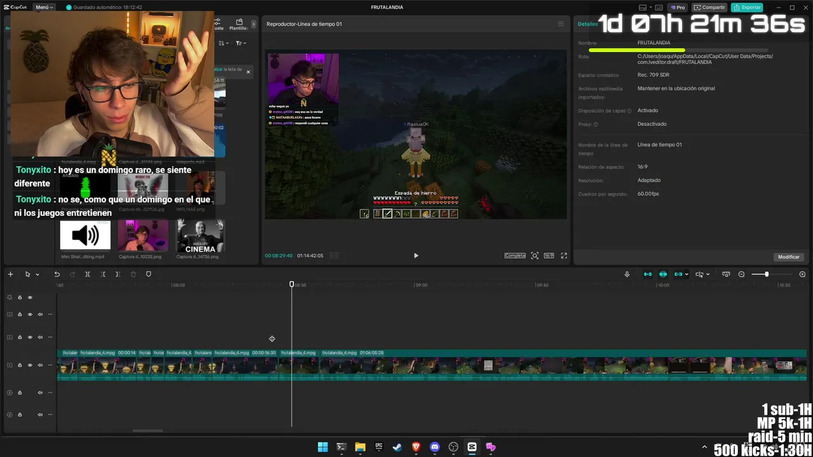Expand more media tabs chevron
This screenshot has width=813, height=457.
(x=253, y=24)
